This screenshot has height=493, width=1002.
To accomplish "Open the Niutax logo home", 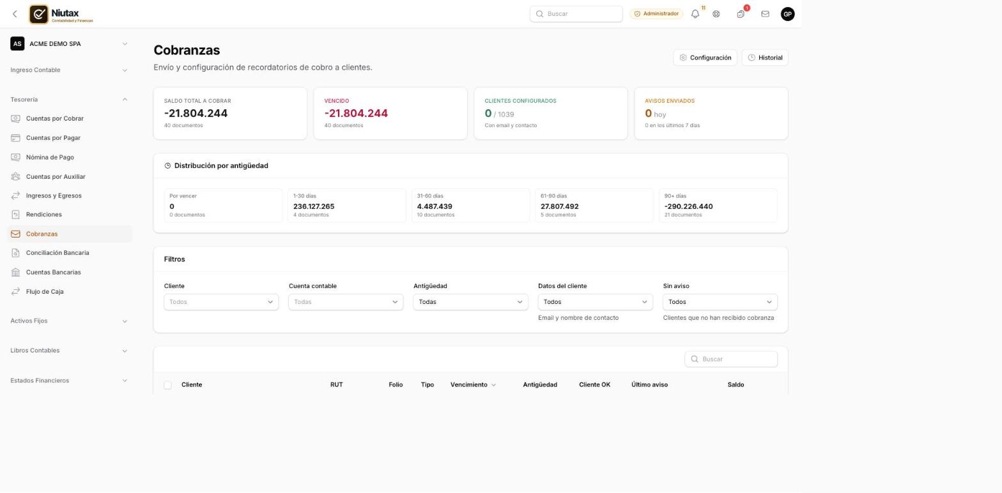I will click(x=61, y=14).
